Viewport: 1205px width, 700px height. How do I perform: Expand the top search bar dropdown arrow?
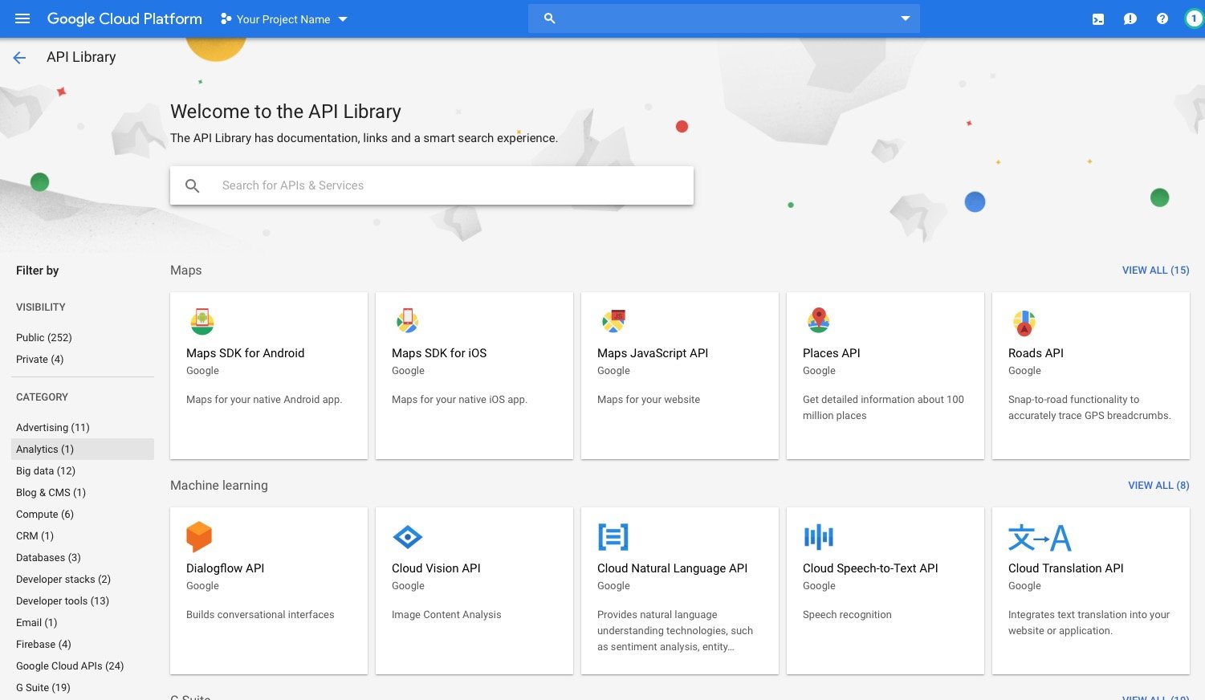pos(906,18)
